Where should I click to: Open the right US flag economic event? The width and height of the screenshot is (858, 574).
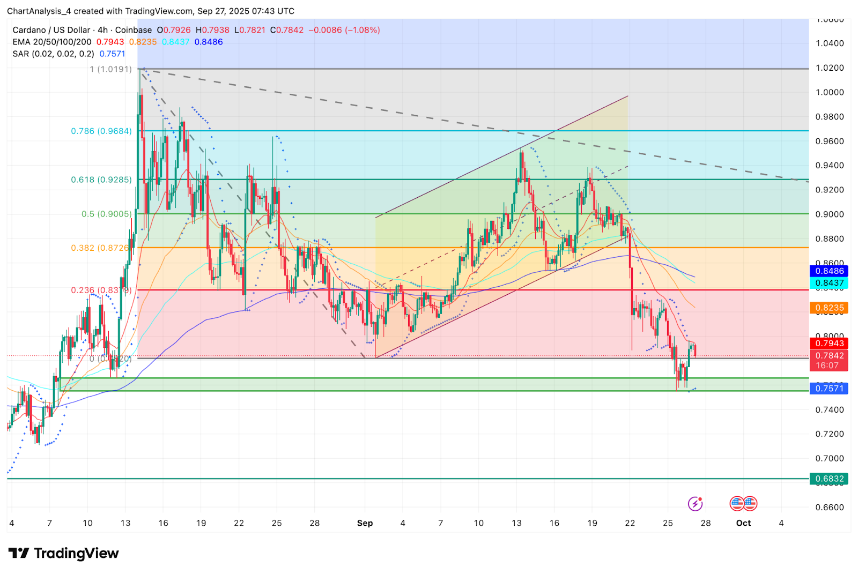point(750,503)
